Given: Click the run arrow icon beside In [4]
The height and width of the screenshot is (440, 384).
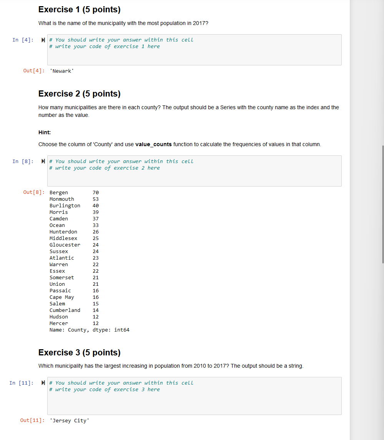Looking at the screenshot, I should point(43,39).
